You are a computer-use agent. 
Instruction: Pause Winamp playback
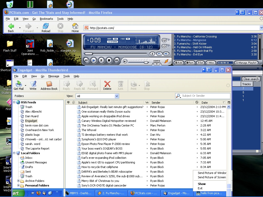tap(101, 60)
